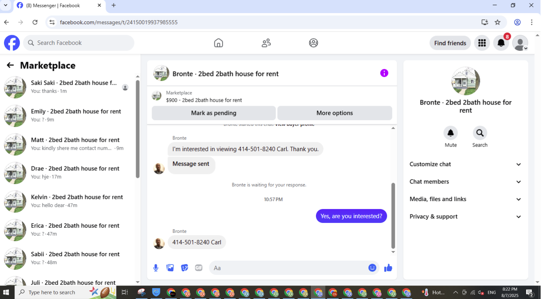Click the "I'm interested in viewing" message

pos(245,149)
